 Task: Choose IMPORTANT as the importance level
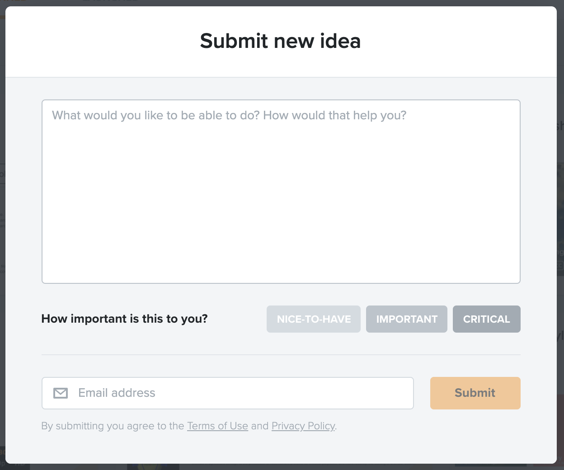tap(407, 319)
